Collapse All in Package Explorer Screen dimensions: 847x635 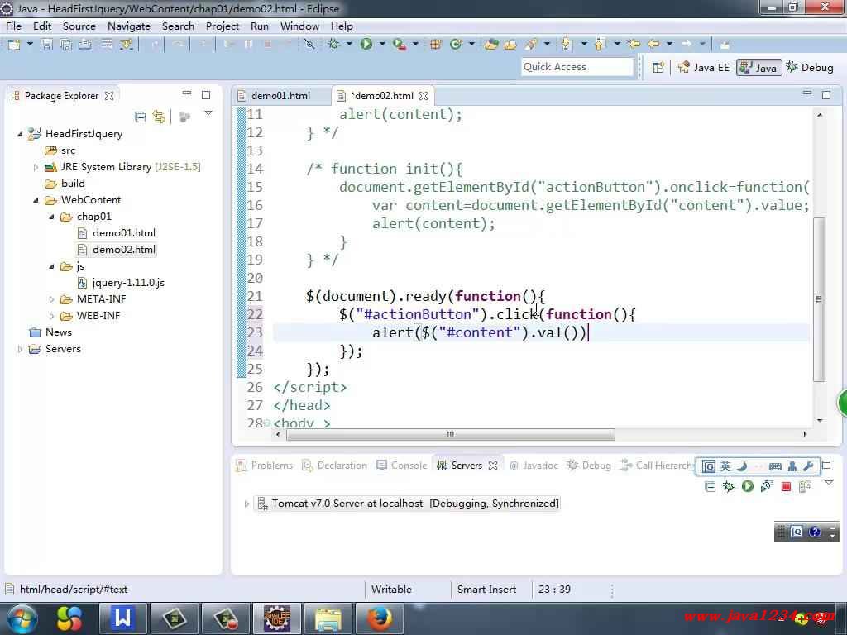141,117
